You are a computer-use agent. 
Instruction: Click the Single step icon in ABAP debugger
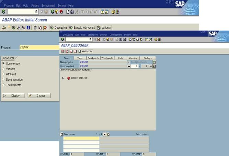click(x=63, y=51)
